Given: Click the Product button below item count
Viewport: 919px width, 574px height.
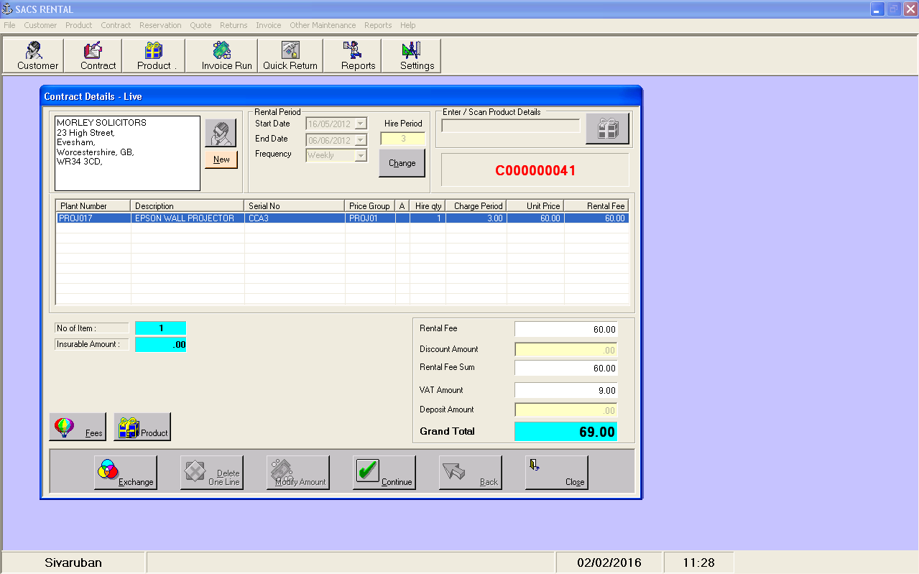Looking at the screenshot, I should [x=142, y=427].
